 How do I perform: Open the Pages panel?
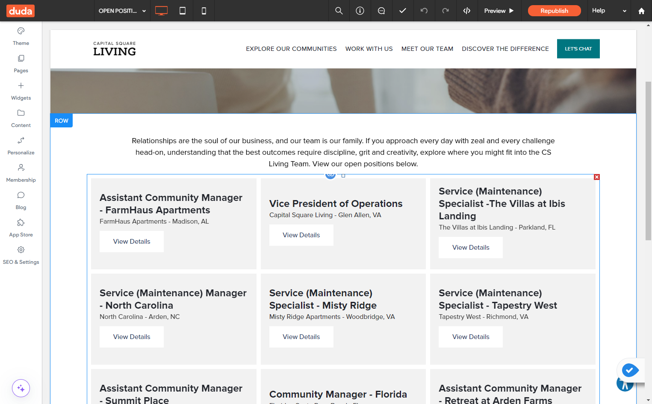[x=21, y=64]
